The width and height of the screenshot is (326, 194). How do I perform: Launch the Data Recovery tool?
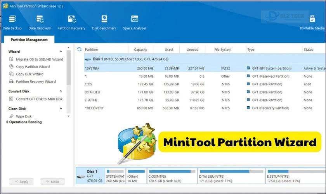coord(40,23)
